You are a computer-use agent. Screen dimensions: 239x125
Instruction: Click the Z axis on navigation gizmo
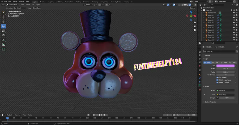(191, 12)
